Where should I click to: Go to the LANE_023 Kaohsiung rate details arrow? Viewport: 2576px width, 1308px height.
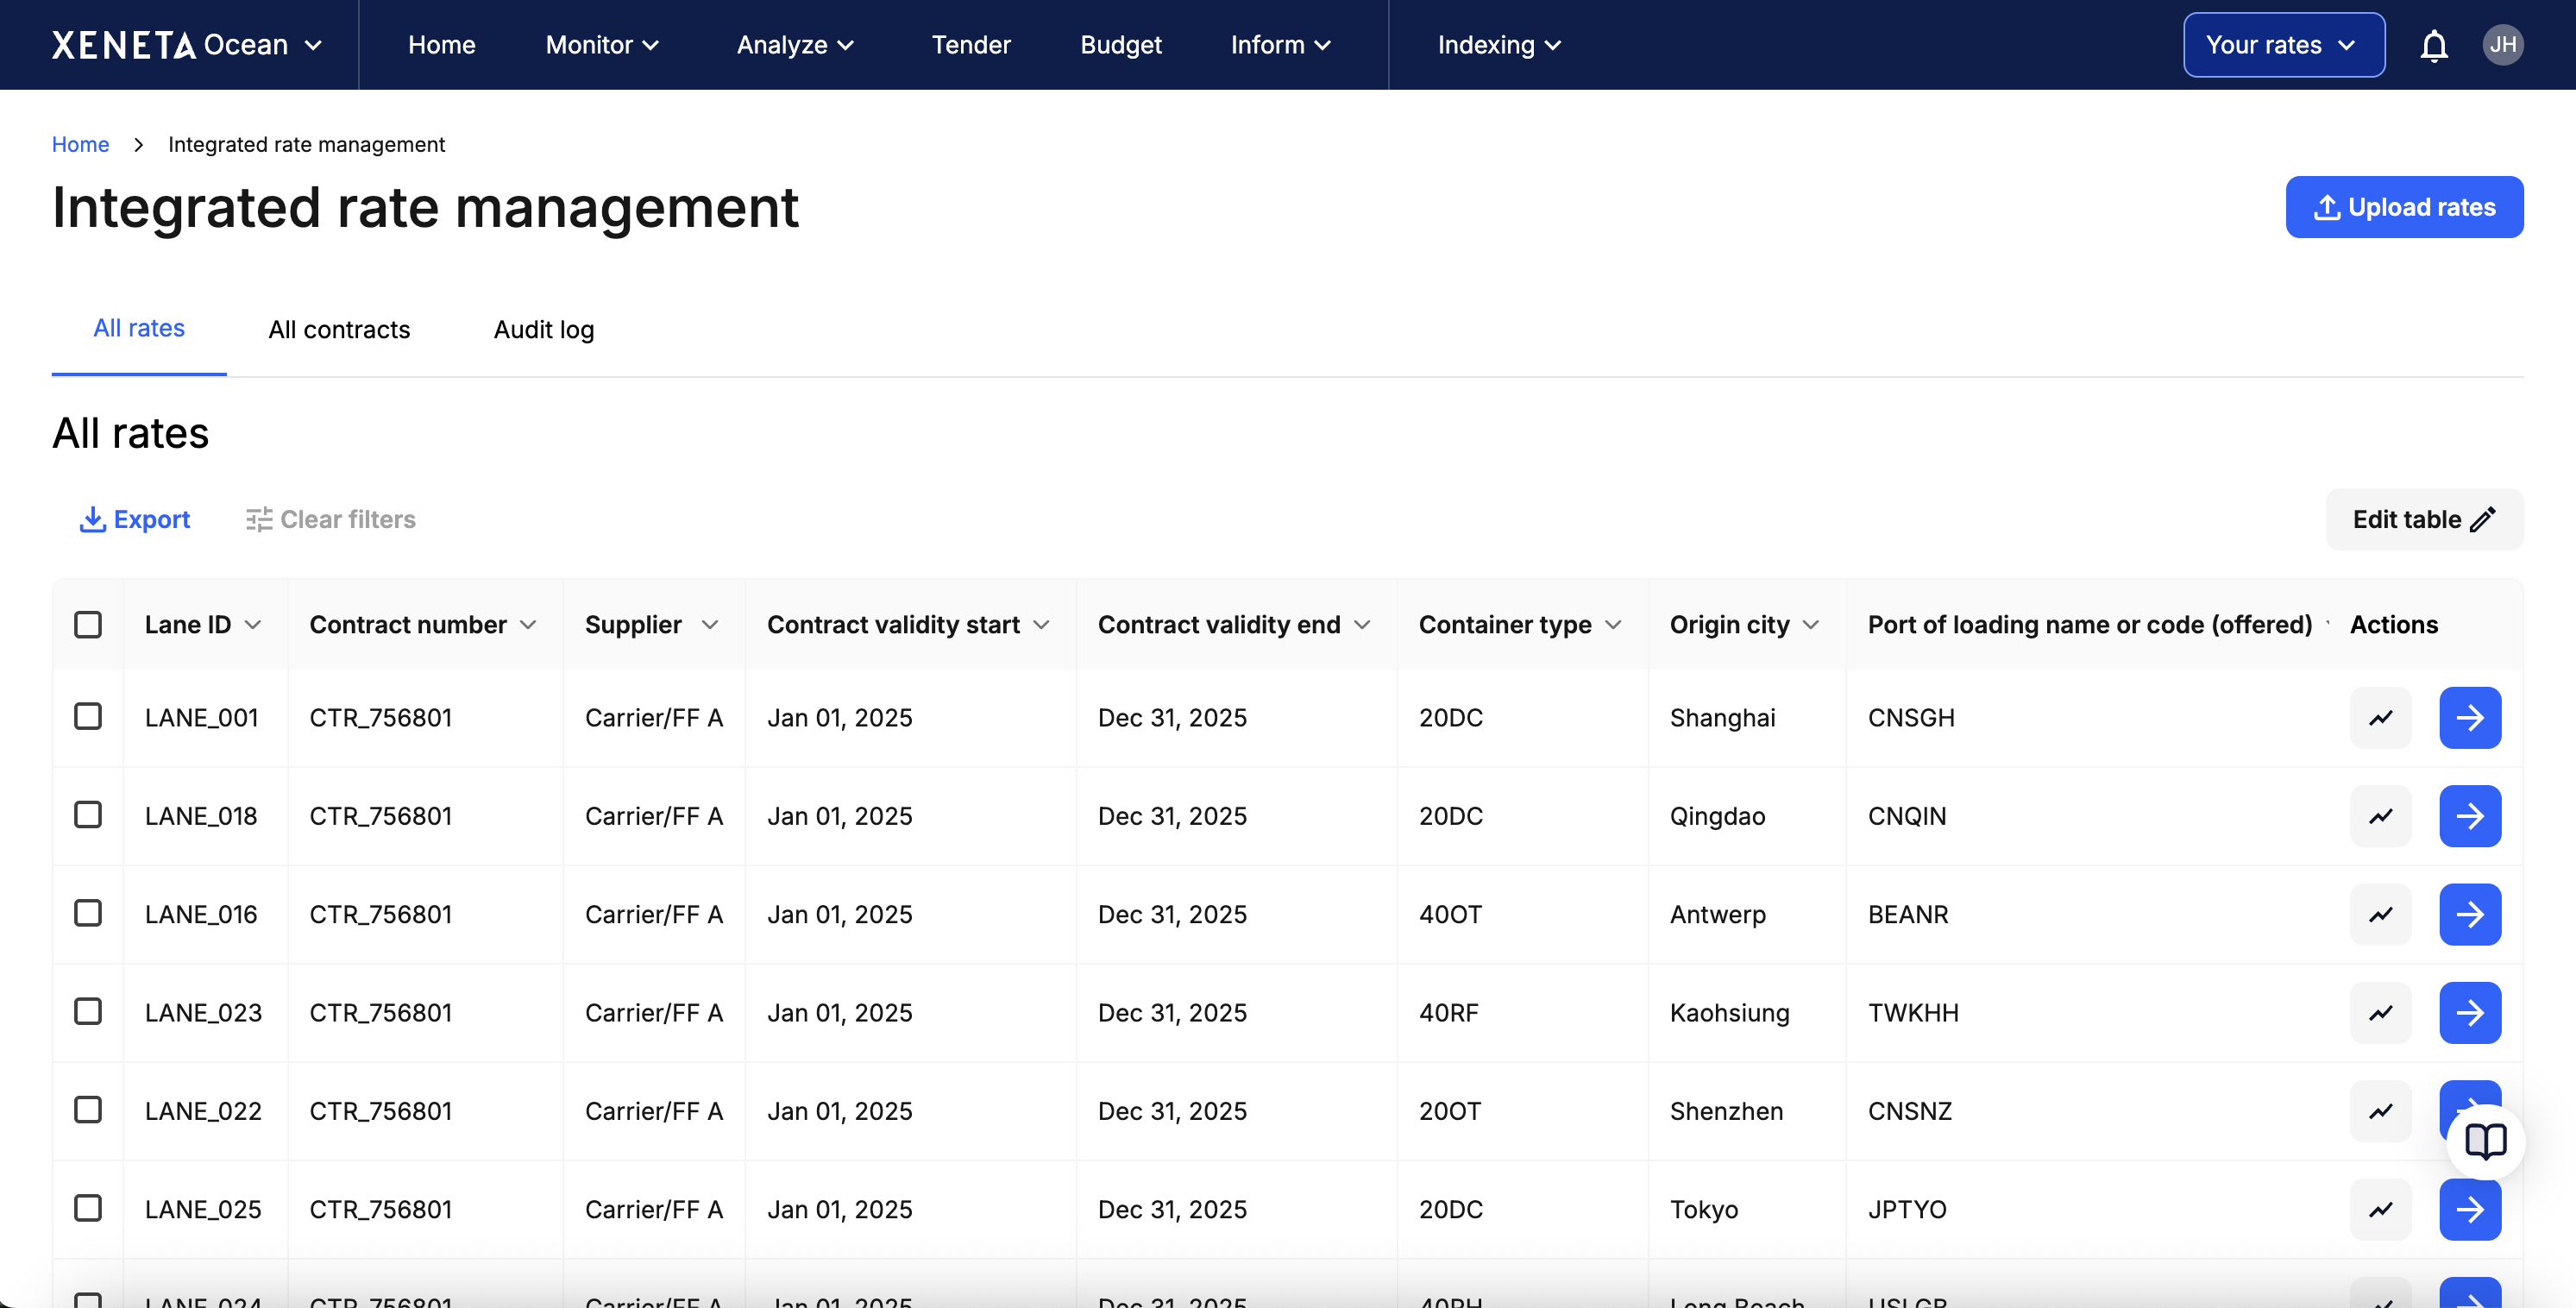pyautogui.click(x=2469, y=1012)
